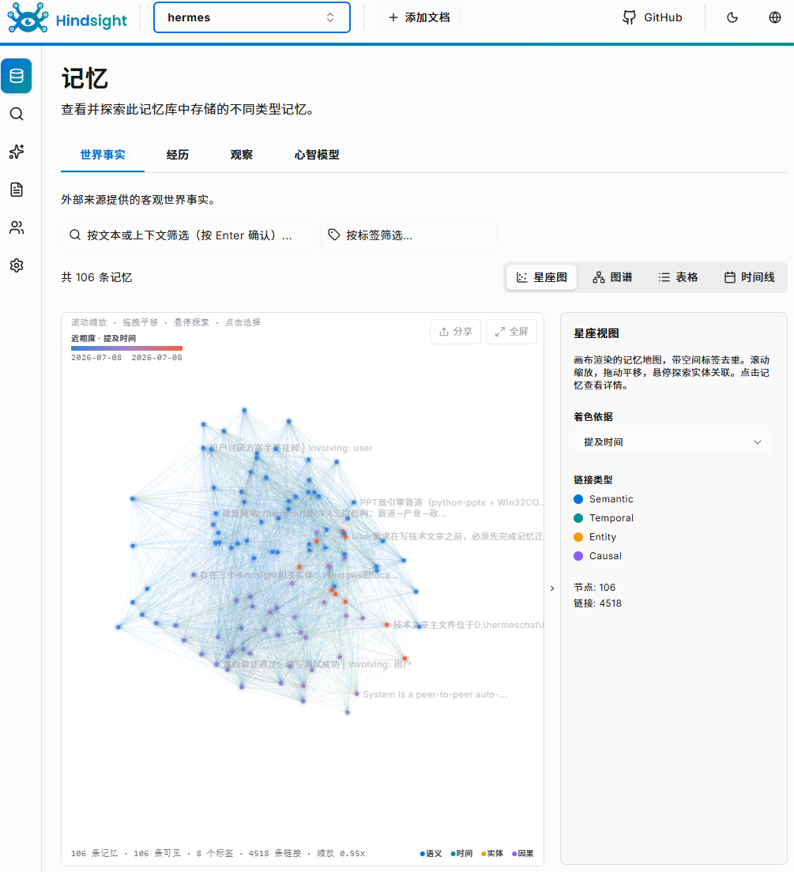Viewport: 794px width, 872px height.
Task: Open the entities people sidebar icon
Action: 17,227
